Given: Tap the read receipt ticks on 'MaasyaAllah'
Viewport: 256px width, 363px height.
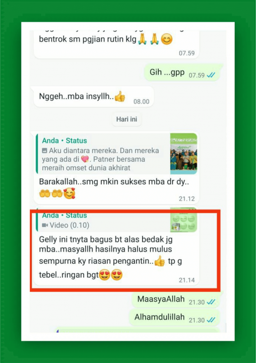Looking at the screenshot, I should coord(211,302).
